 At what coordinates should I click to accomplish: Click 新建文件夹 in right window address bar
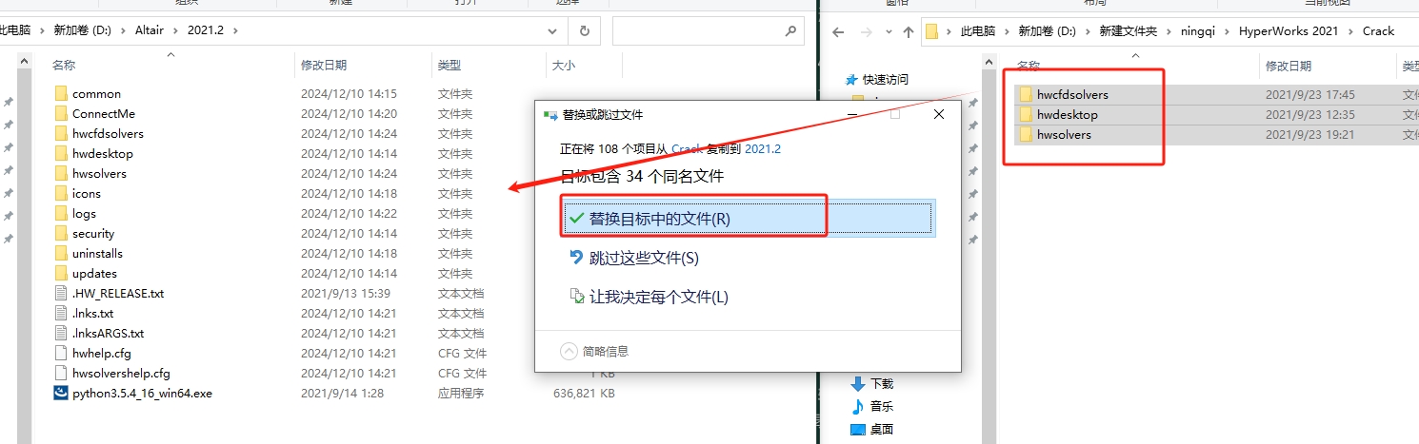click(x=1129, y=31)
